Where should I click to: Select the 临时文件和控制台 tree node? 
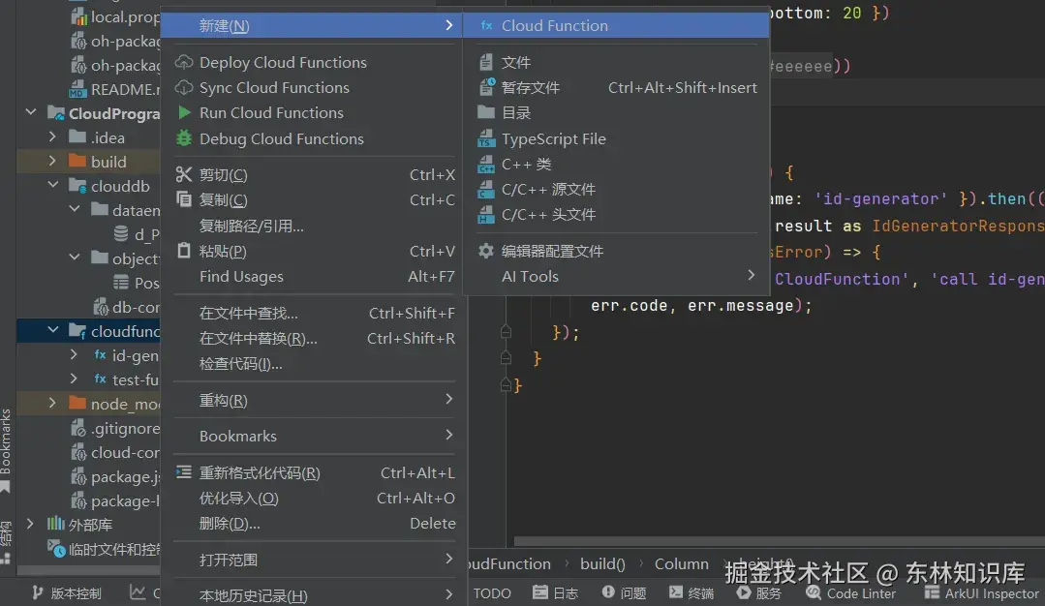coord(104,549)
